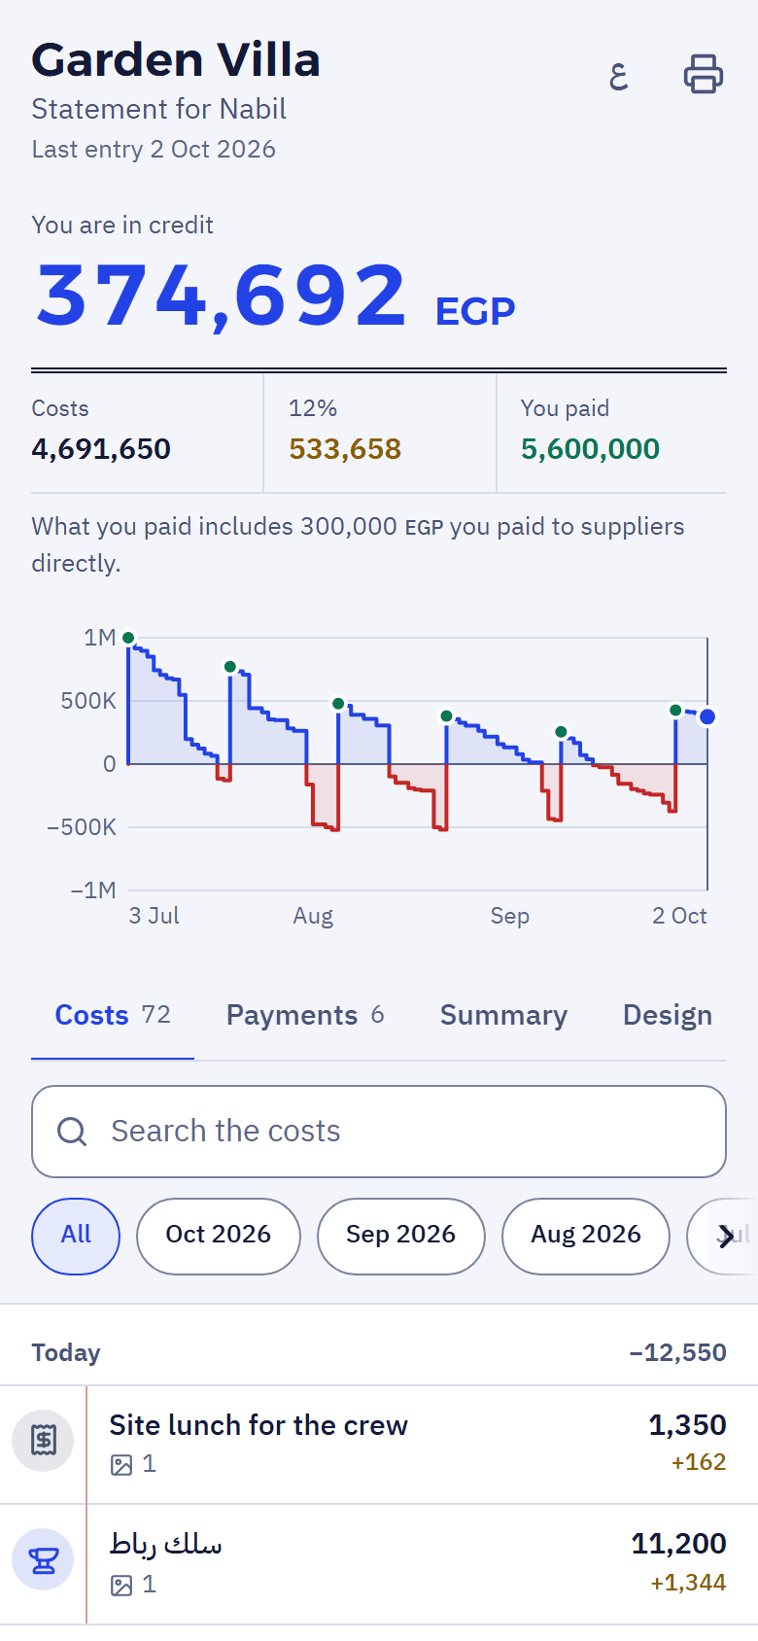The height and width of the screenshot is (1641, 758).
Task: Click the Garden Villa title
Action: 176,60
